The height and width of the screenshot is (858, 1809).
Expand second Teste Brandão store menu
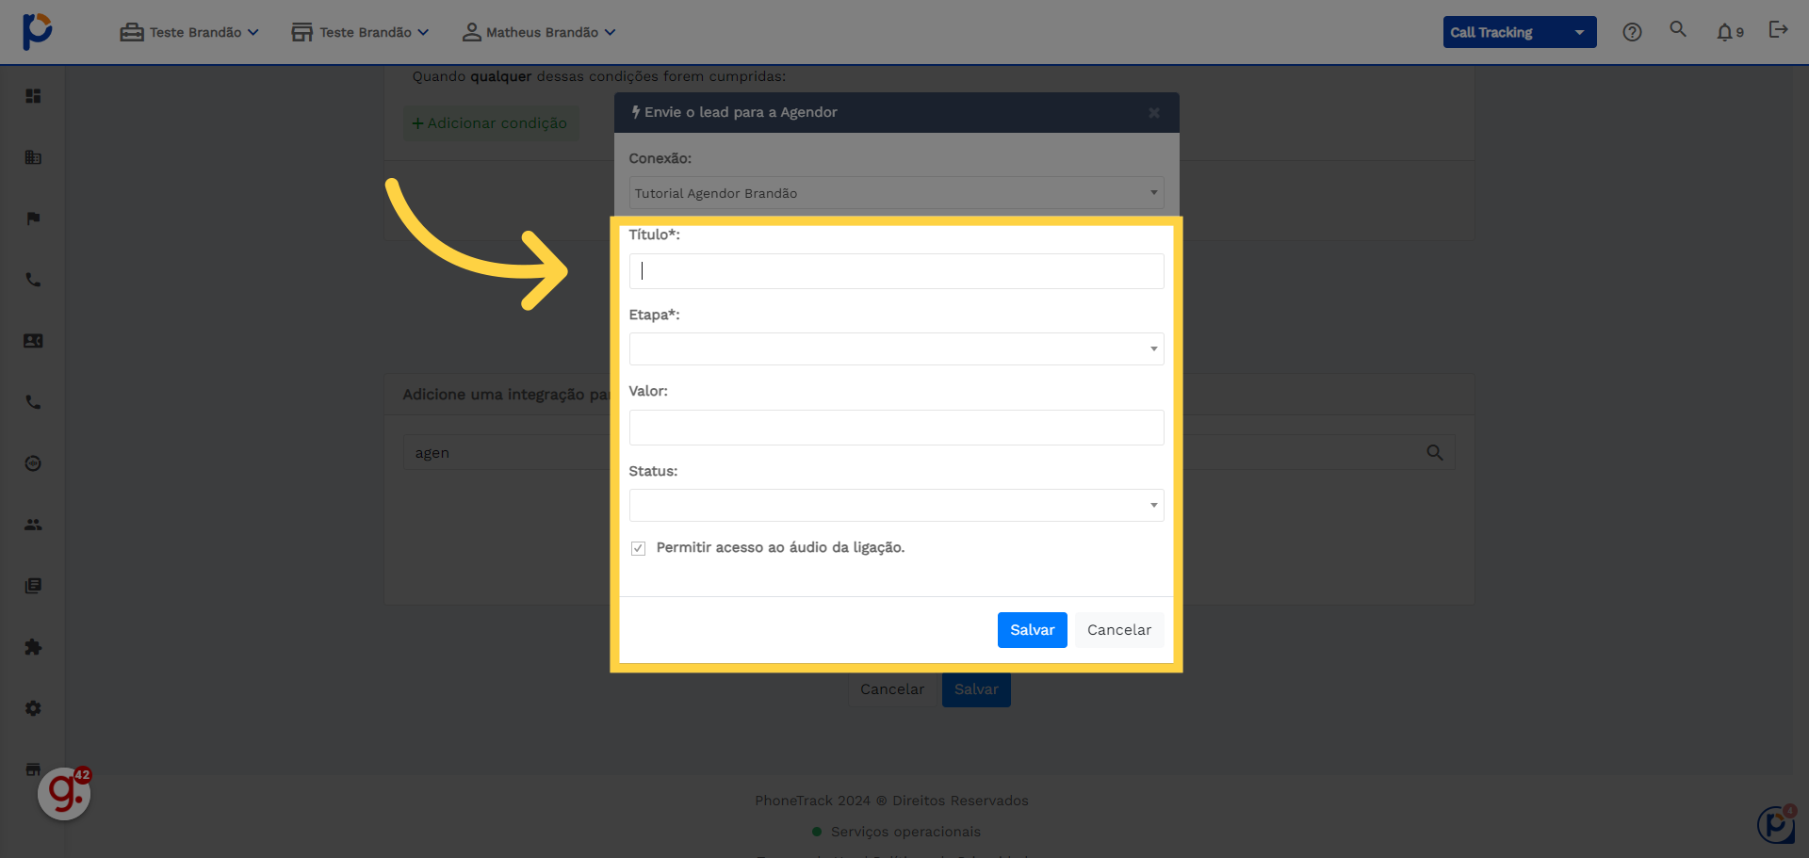360,32
